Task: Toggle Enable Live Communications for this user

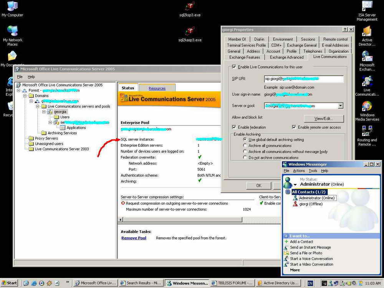Action: (x=234, y=67)
